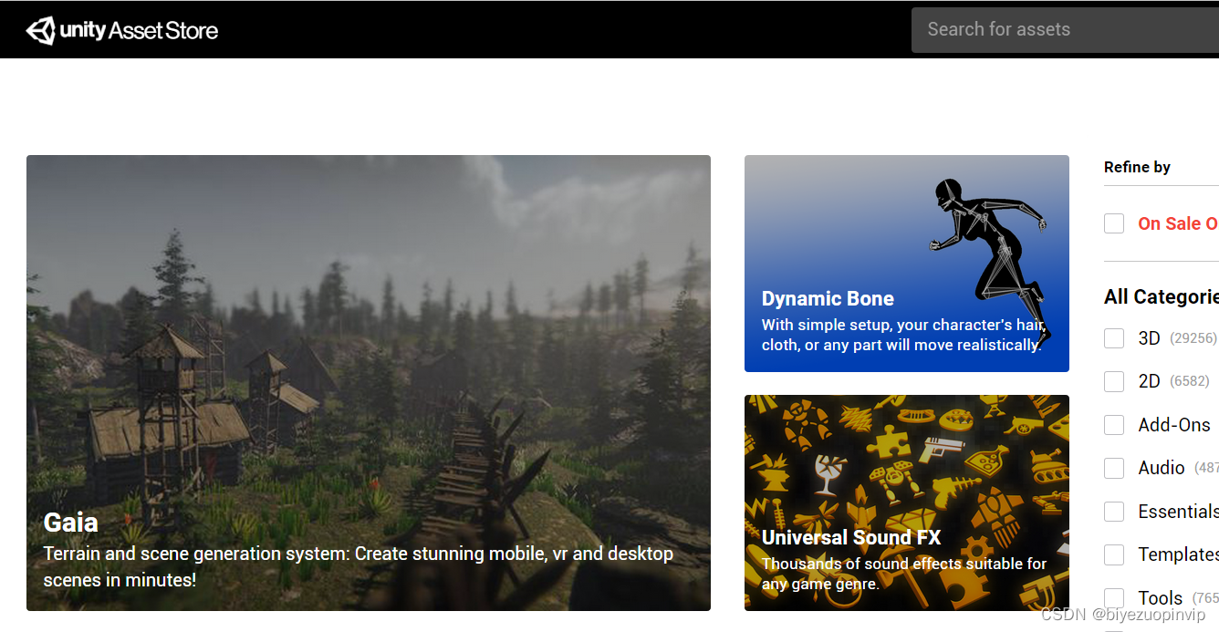Click the Gaia description text
Screen dimensions: 1219x632
point(358,566)
